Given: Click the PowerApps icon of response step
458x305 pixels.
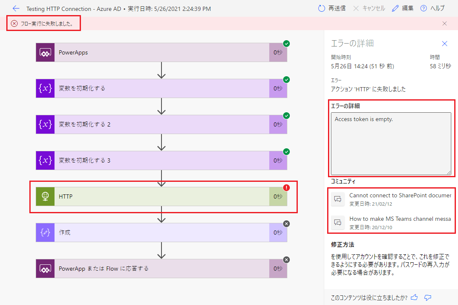Looking at the screenshot, I should coord(45,269).
